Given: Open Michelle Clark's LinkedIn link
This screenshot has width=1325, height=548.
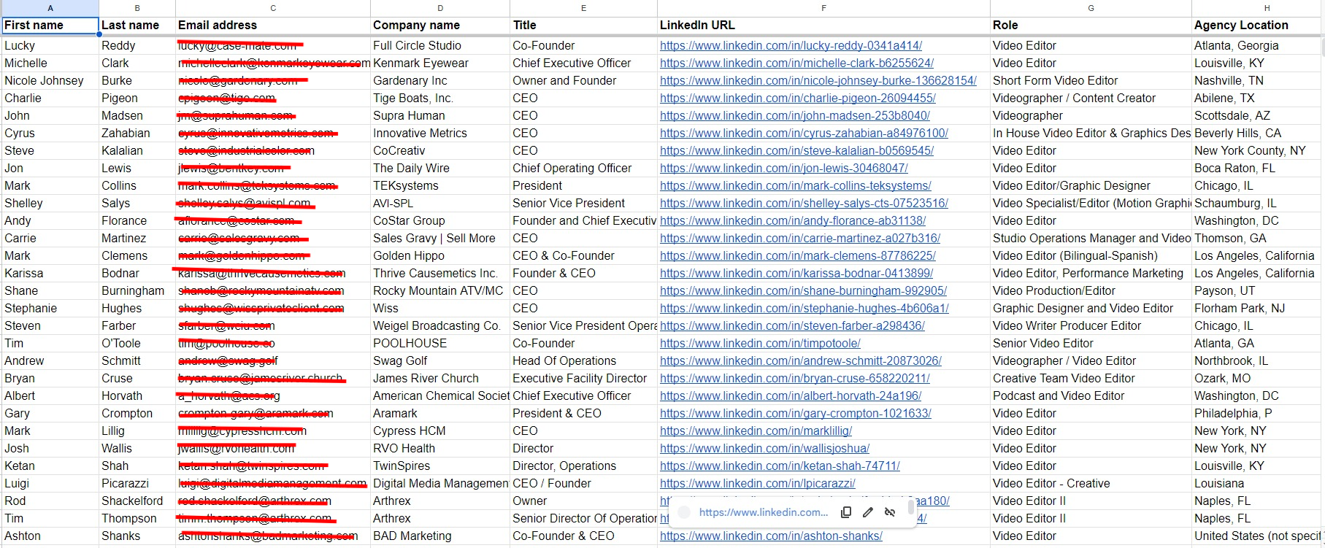Looking at the screenshot, I should (x=796, y=63).
